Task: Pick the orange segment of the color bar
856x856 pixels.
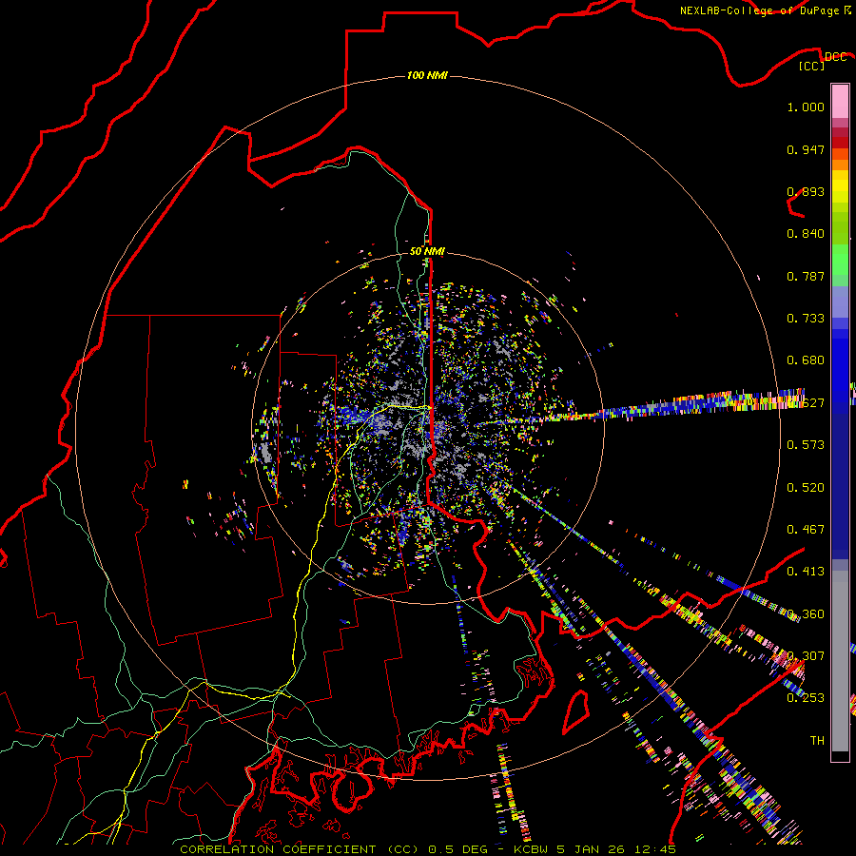Action: (840, 165)
